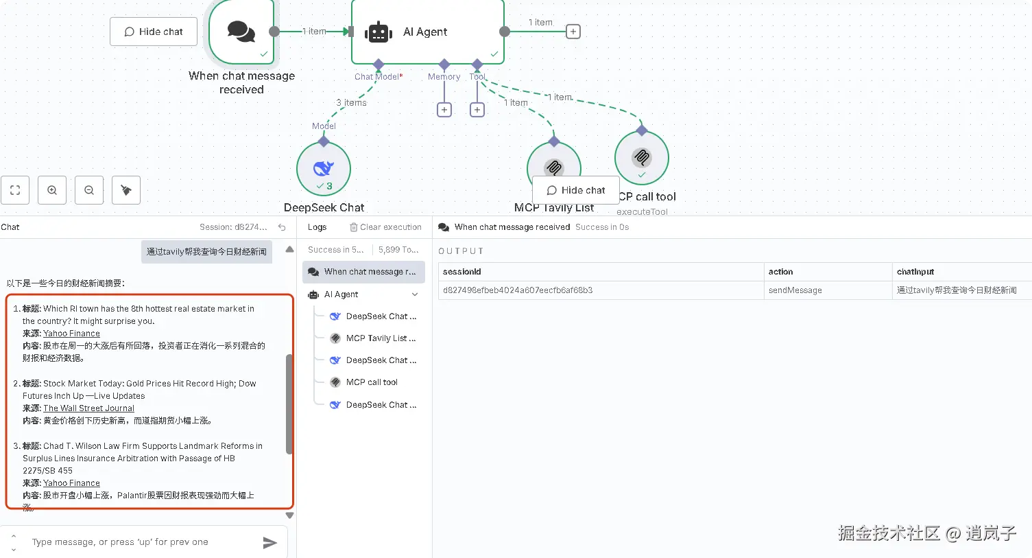Image resolution: width=1032 pixels, height=558 pixels.
Task: Click Hide chat button near MCP nodes
Action: (576, 190)
